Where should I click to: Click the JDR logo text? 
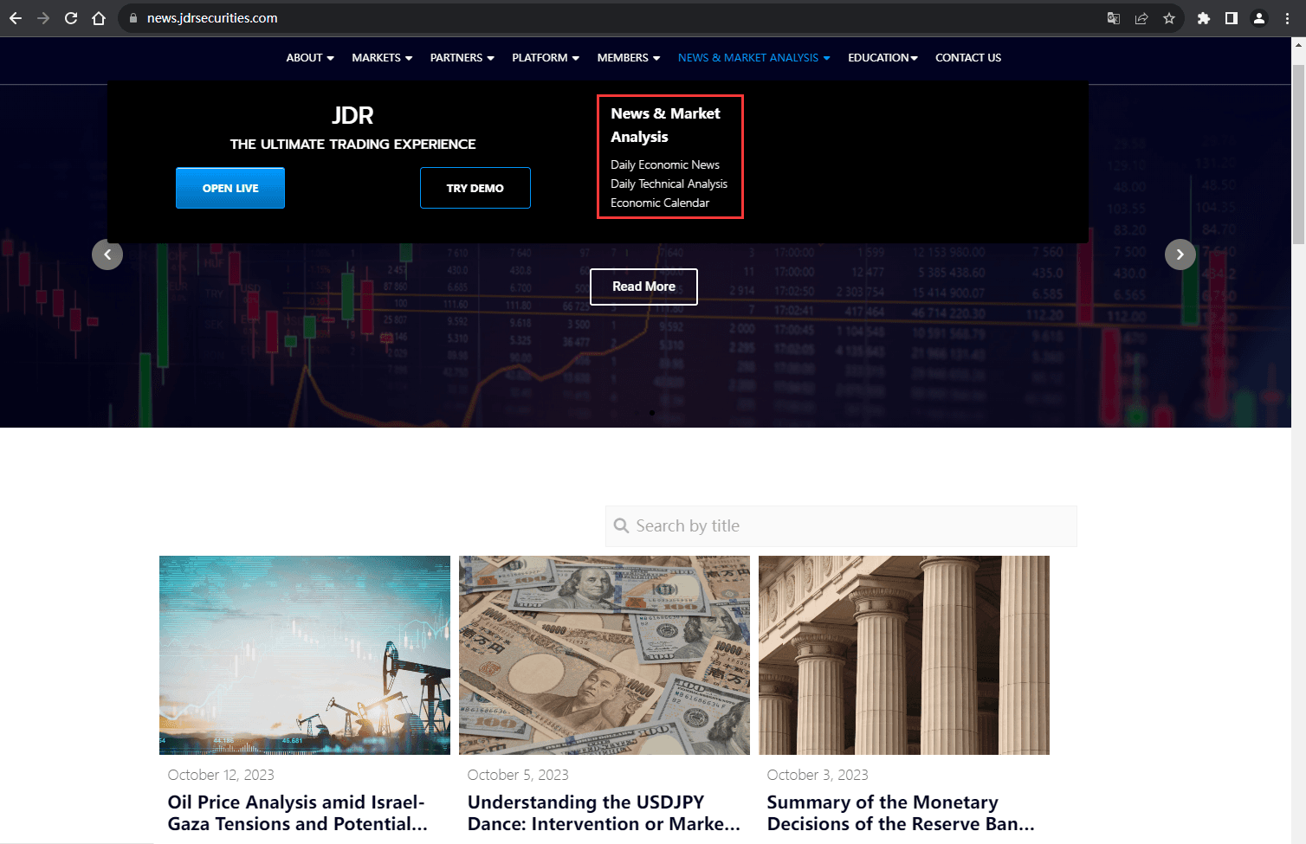click(x=352, y=115)
